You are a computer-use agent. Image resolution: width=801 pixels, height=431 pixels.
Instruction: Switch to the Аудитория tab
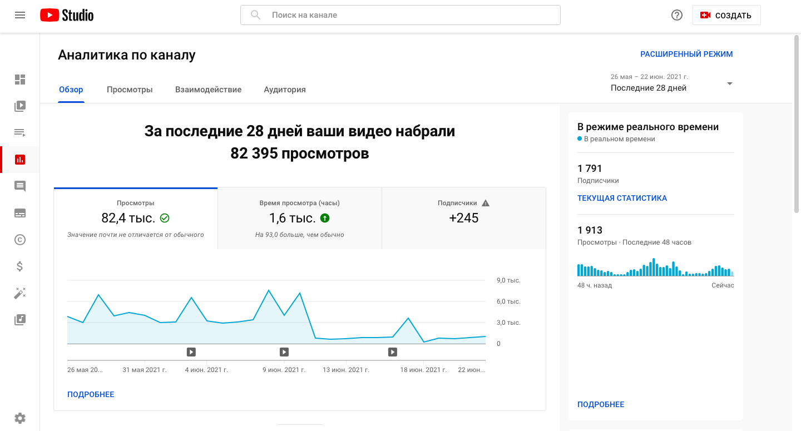(x=285, y=90)
